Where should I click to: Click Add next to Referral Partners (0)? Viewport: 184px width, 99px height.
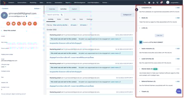click(178, 81)
